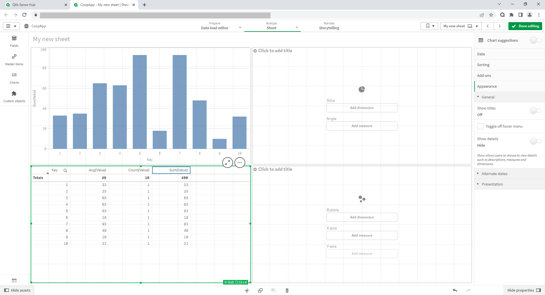Search the Key column using magnifier icon
The image size is (545, 295).
(x=65, y=170)
